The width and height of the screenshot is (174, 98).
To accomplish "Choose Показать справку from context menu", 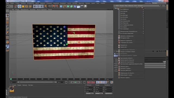I will coord(131,78).
